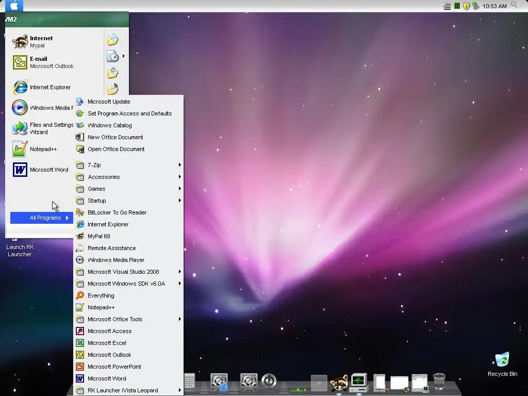Launch Mypal from the Internet shortcut

click(x=54, y=42)
